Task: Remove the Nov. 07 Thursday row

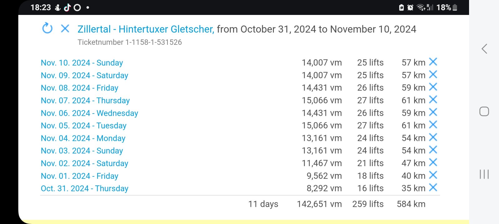Action: 433,100
